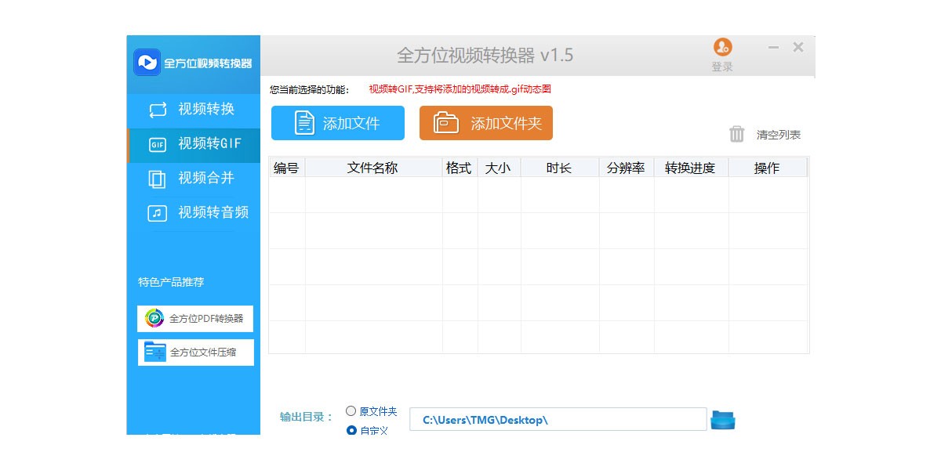This screenshot has width=941, height=470.
Task: Click the app logo icon in sidebar header
Action: (x=147, y=63)
